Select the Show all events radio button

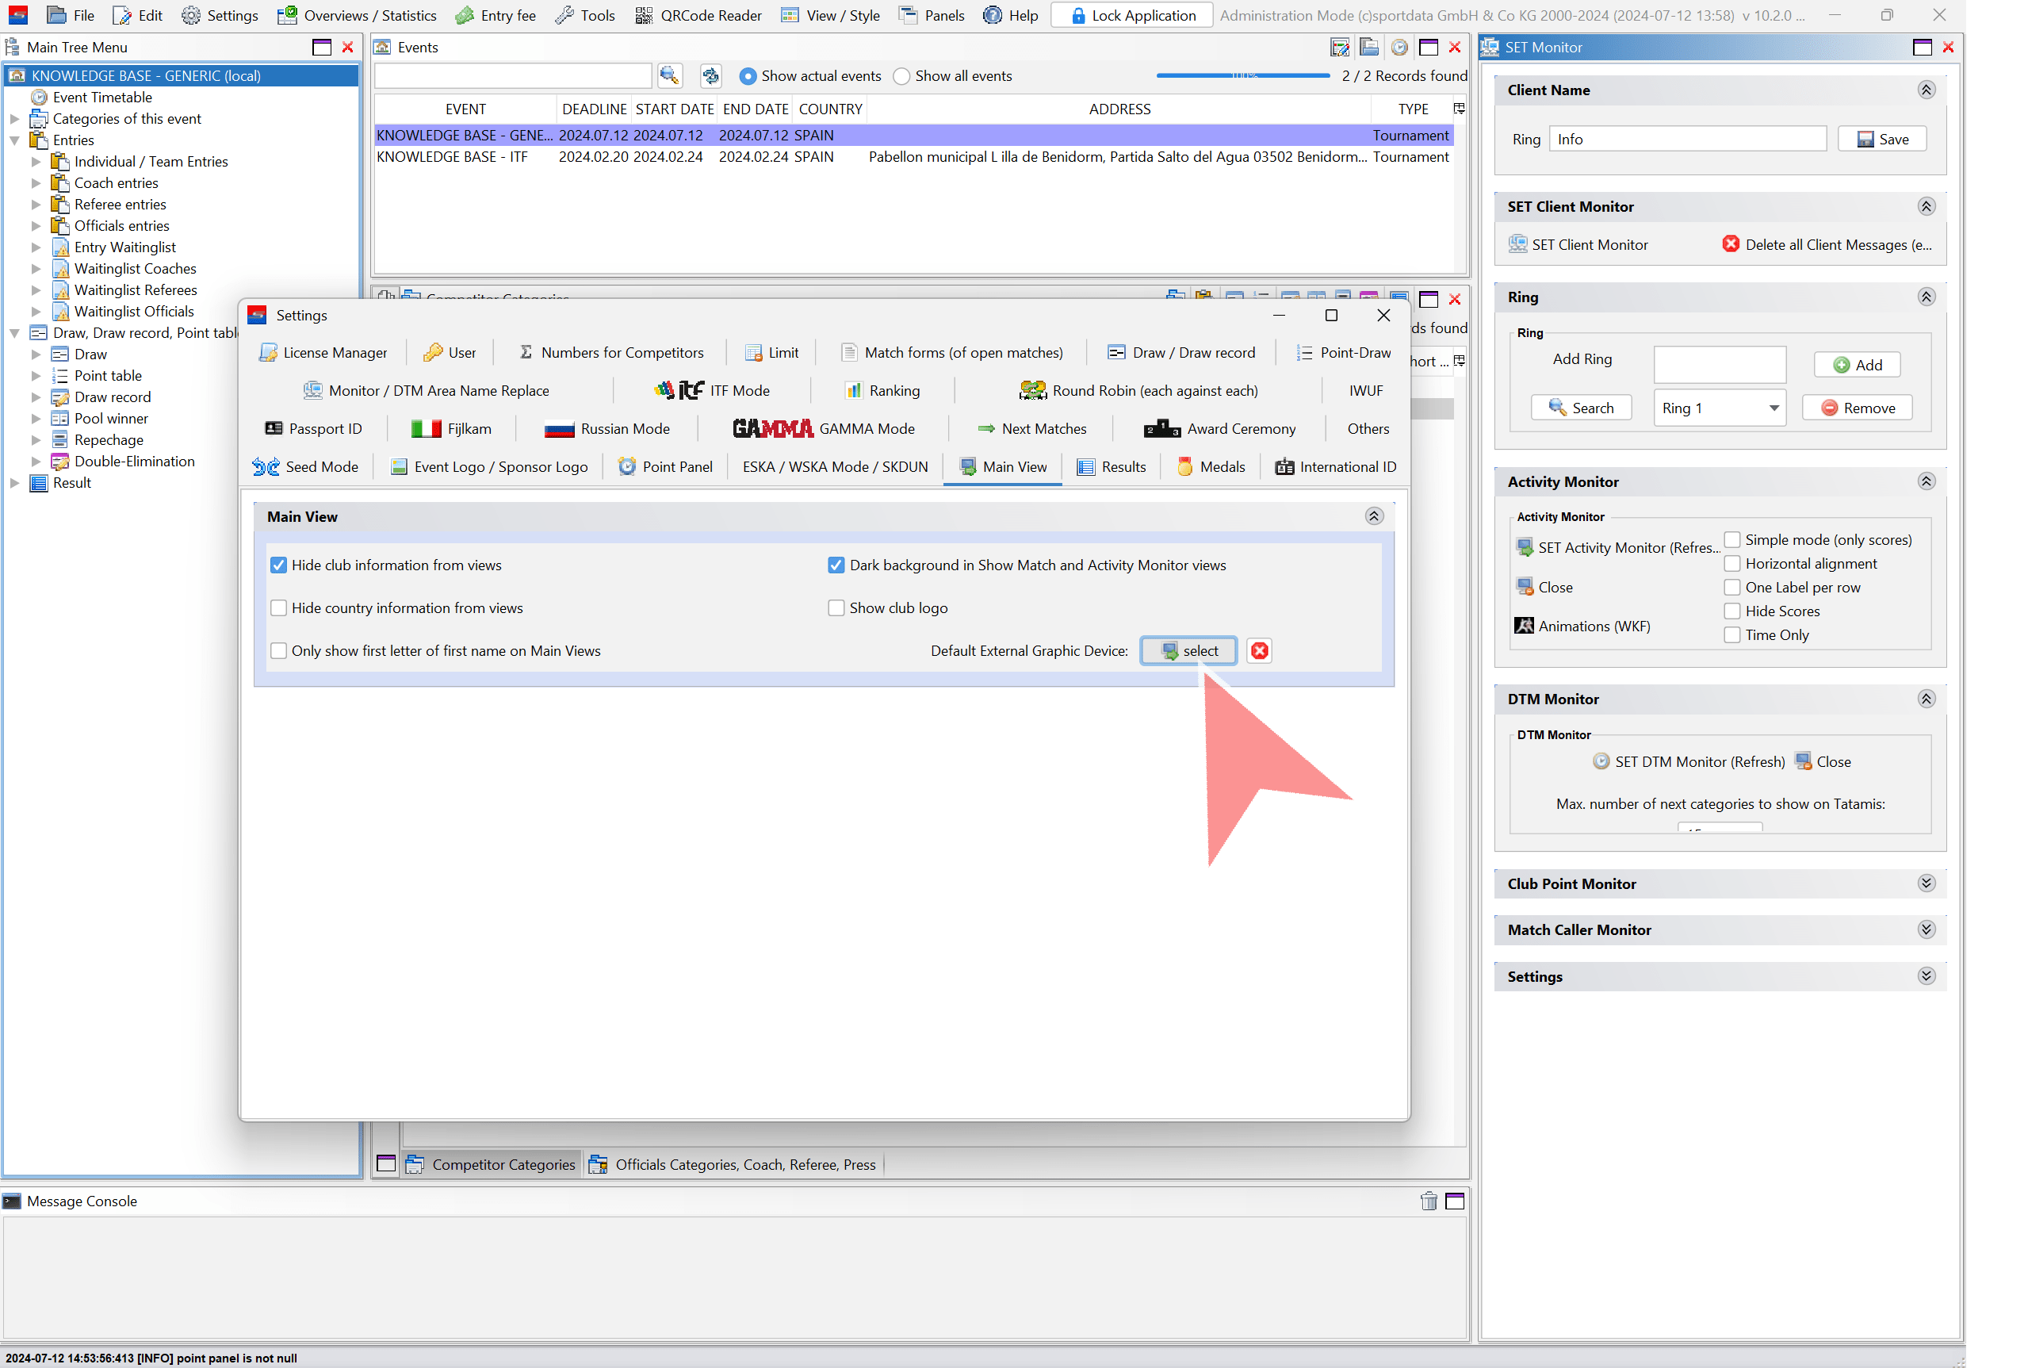(x=901, y=76)
